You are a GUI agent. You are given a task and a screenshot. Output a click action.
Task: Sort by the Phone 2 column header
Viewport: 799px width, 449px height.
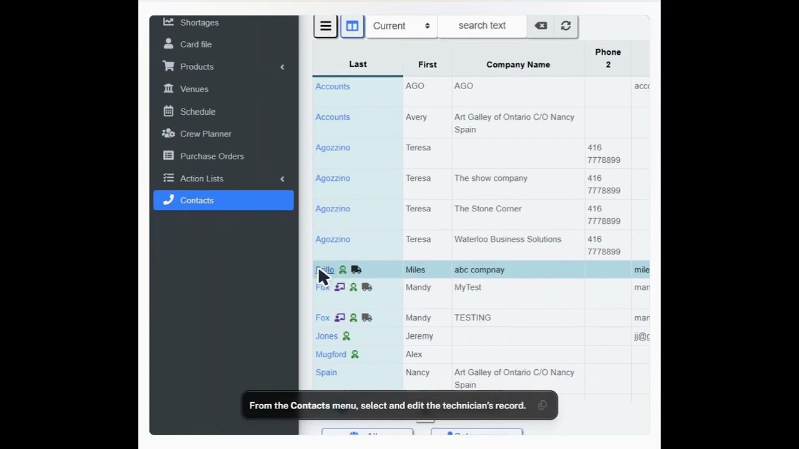click(608, 58)
